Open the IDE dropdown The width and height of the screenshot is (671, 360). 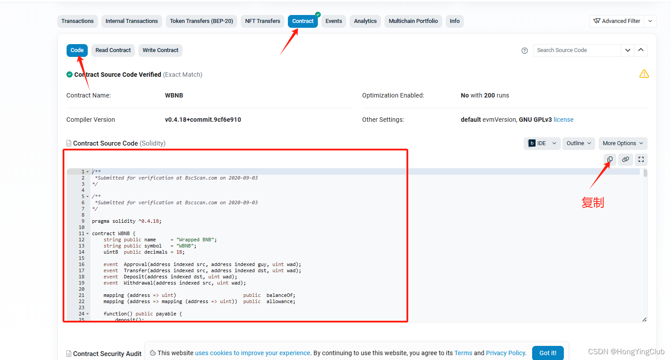click(x=542, y=143)
